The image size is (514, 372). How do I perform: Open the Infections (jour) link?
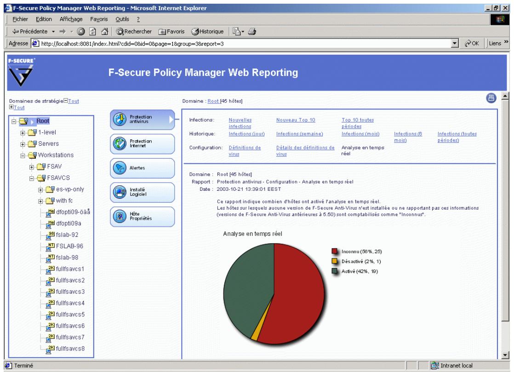click(x=246, y=134)
